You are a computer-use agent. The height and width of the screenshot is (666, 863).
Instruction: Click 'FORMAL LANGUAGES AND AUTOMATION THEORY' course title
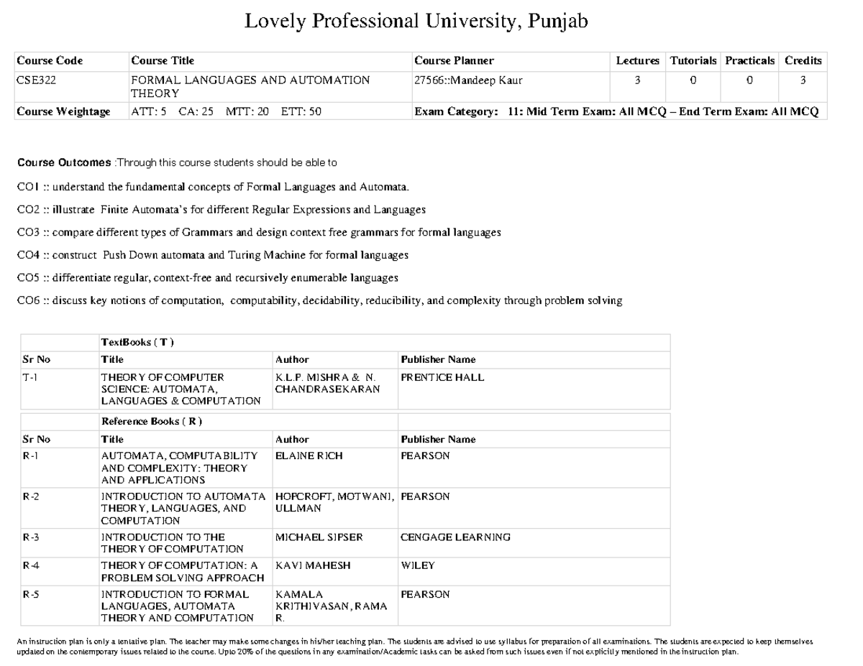(x=250, y=87)
